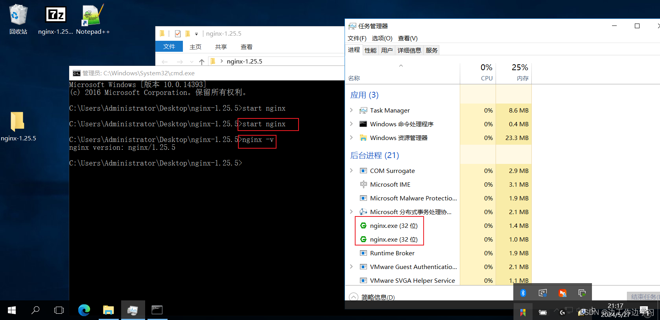
Task: Go forward using Explorer's forward arrow
Action: (x=180, y=62)
